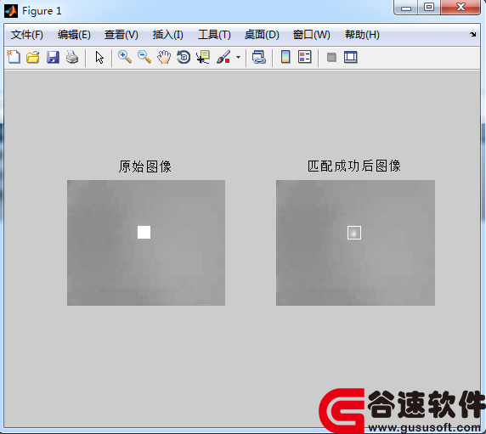The height and width of the screenshot is (434, 486).
Task: Print the figure using the printer icon
Action: coord(72,57)
